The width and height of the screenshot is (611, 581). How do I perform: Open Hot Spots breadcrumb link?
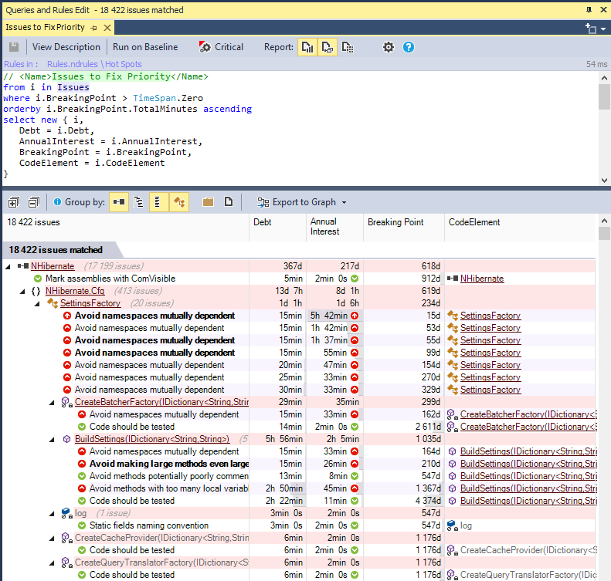123,64
